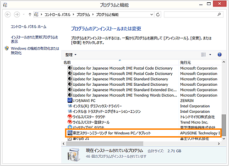Click the ウイルスバスター登録ツール icon

[x=70, y=122]
